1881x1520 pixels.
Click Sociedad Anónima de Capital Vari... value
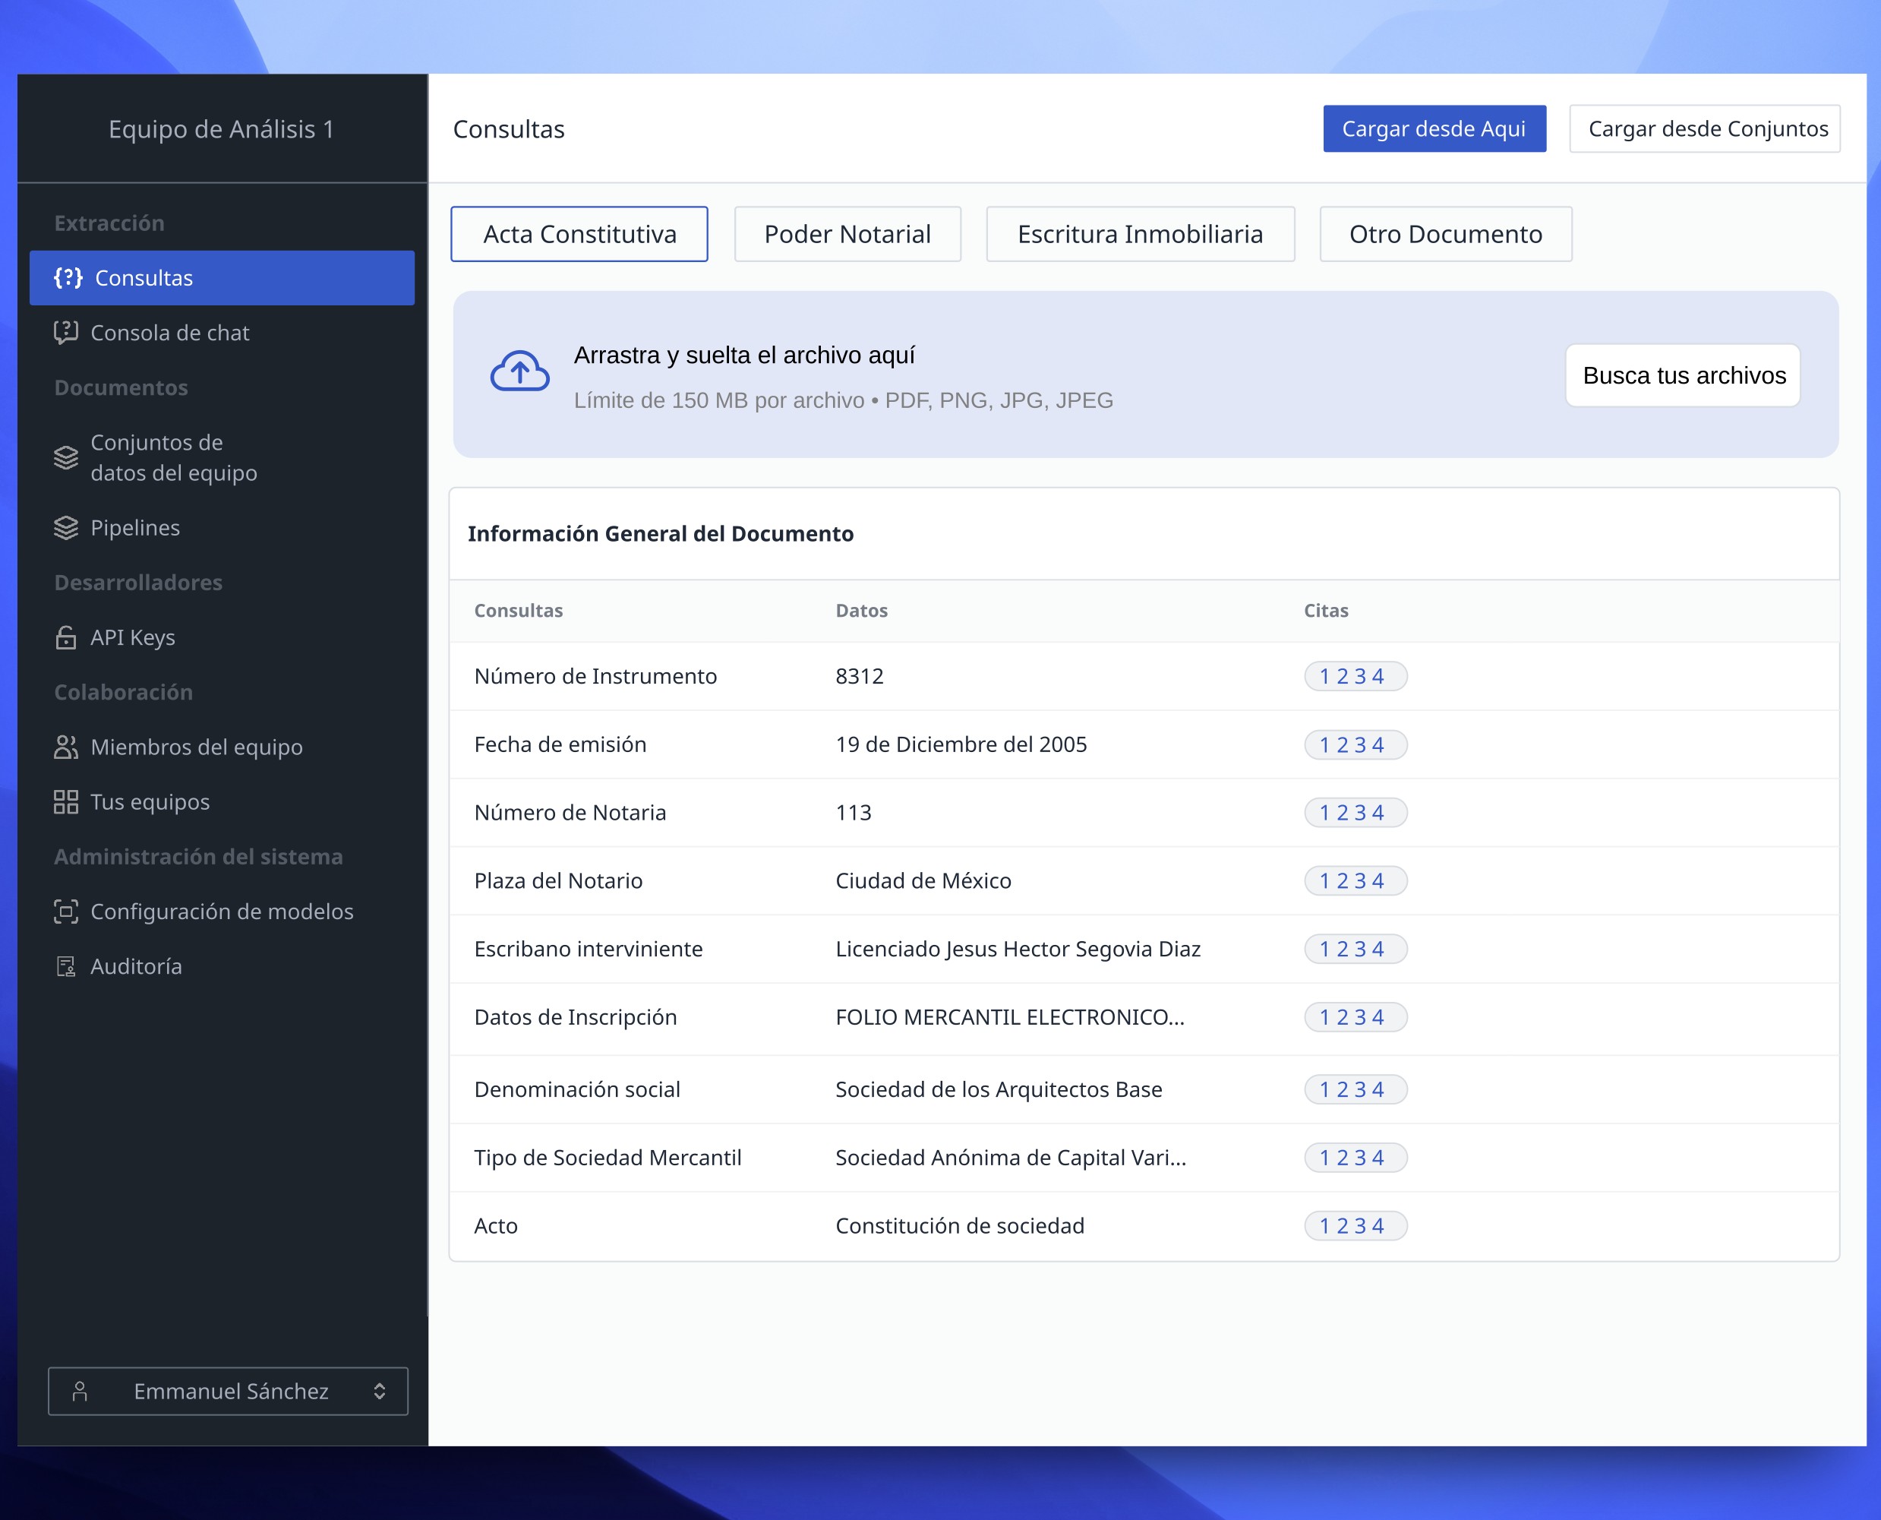1011,1158
